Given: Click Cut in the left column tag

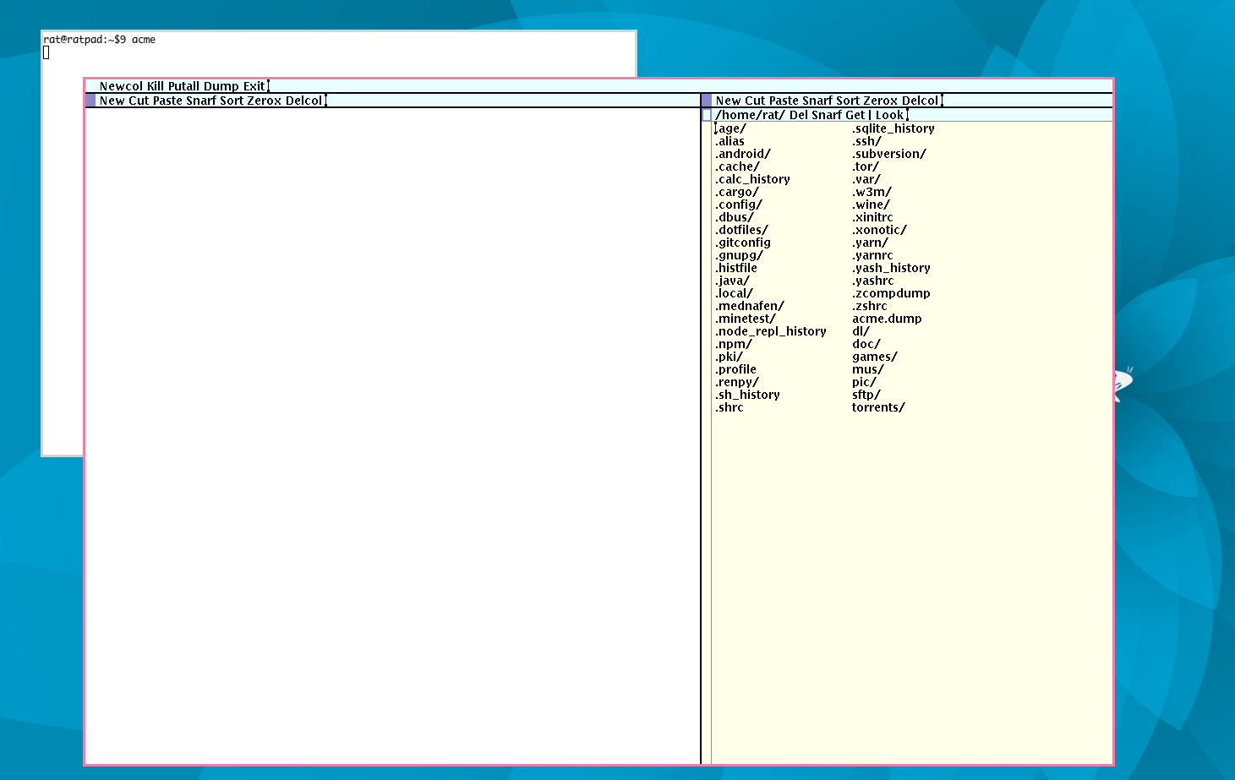Looking at the screenshot, I should 139,101.
